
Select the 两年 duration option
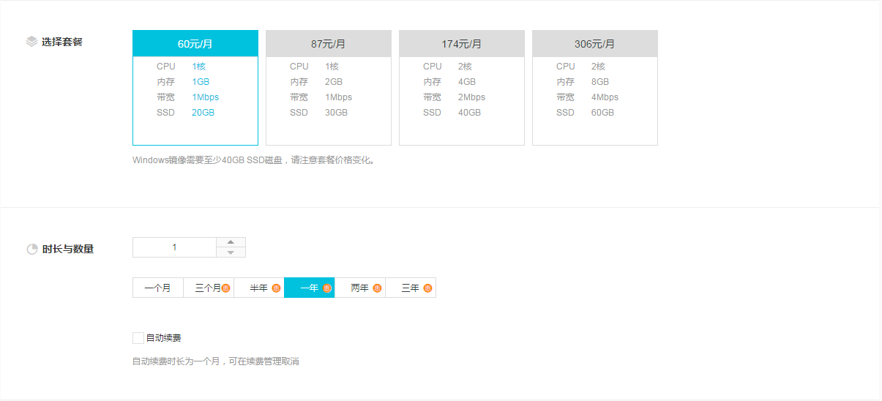pos(360,288)
